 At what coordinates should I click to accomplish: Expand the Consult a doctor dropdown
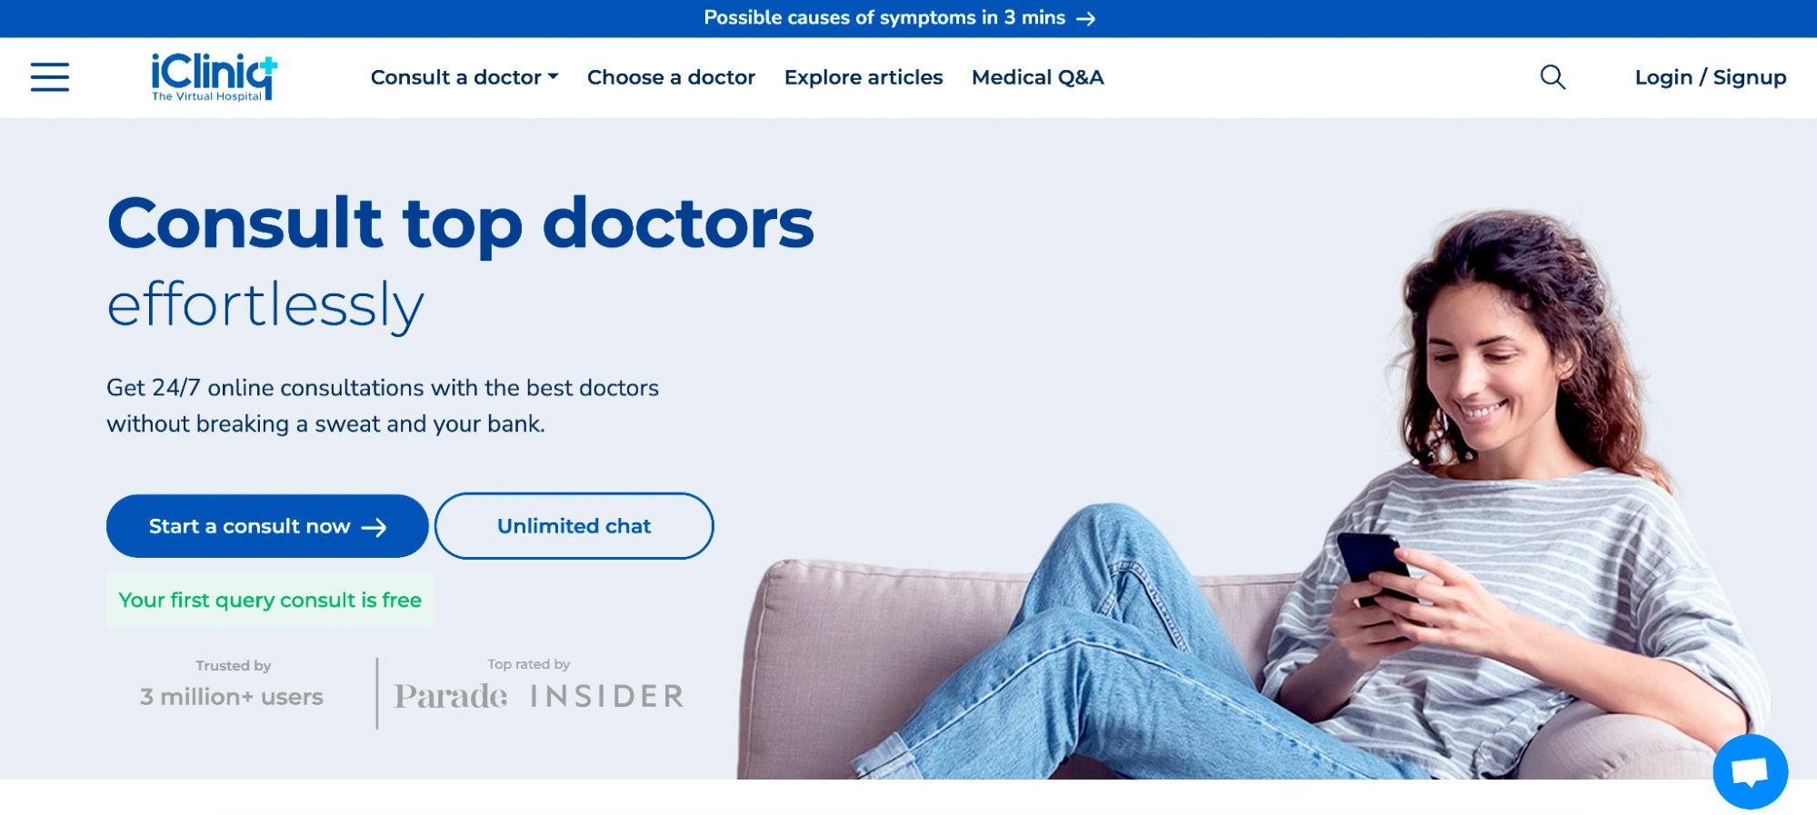tap(464, 77)
